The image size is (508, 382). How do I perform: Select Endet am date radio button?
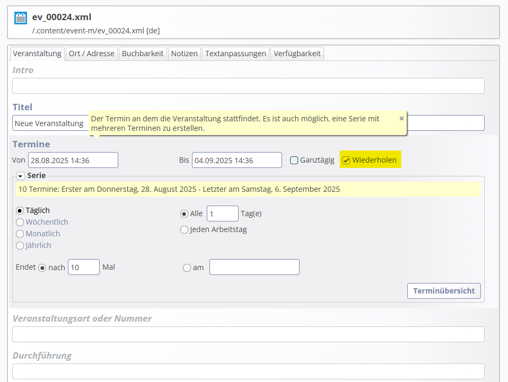pyautogui.click(x=187, y=268)
